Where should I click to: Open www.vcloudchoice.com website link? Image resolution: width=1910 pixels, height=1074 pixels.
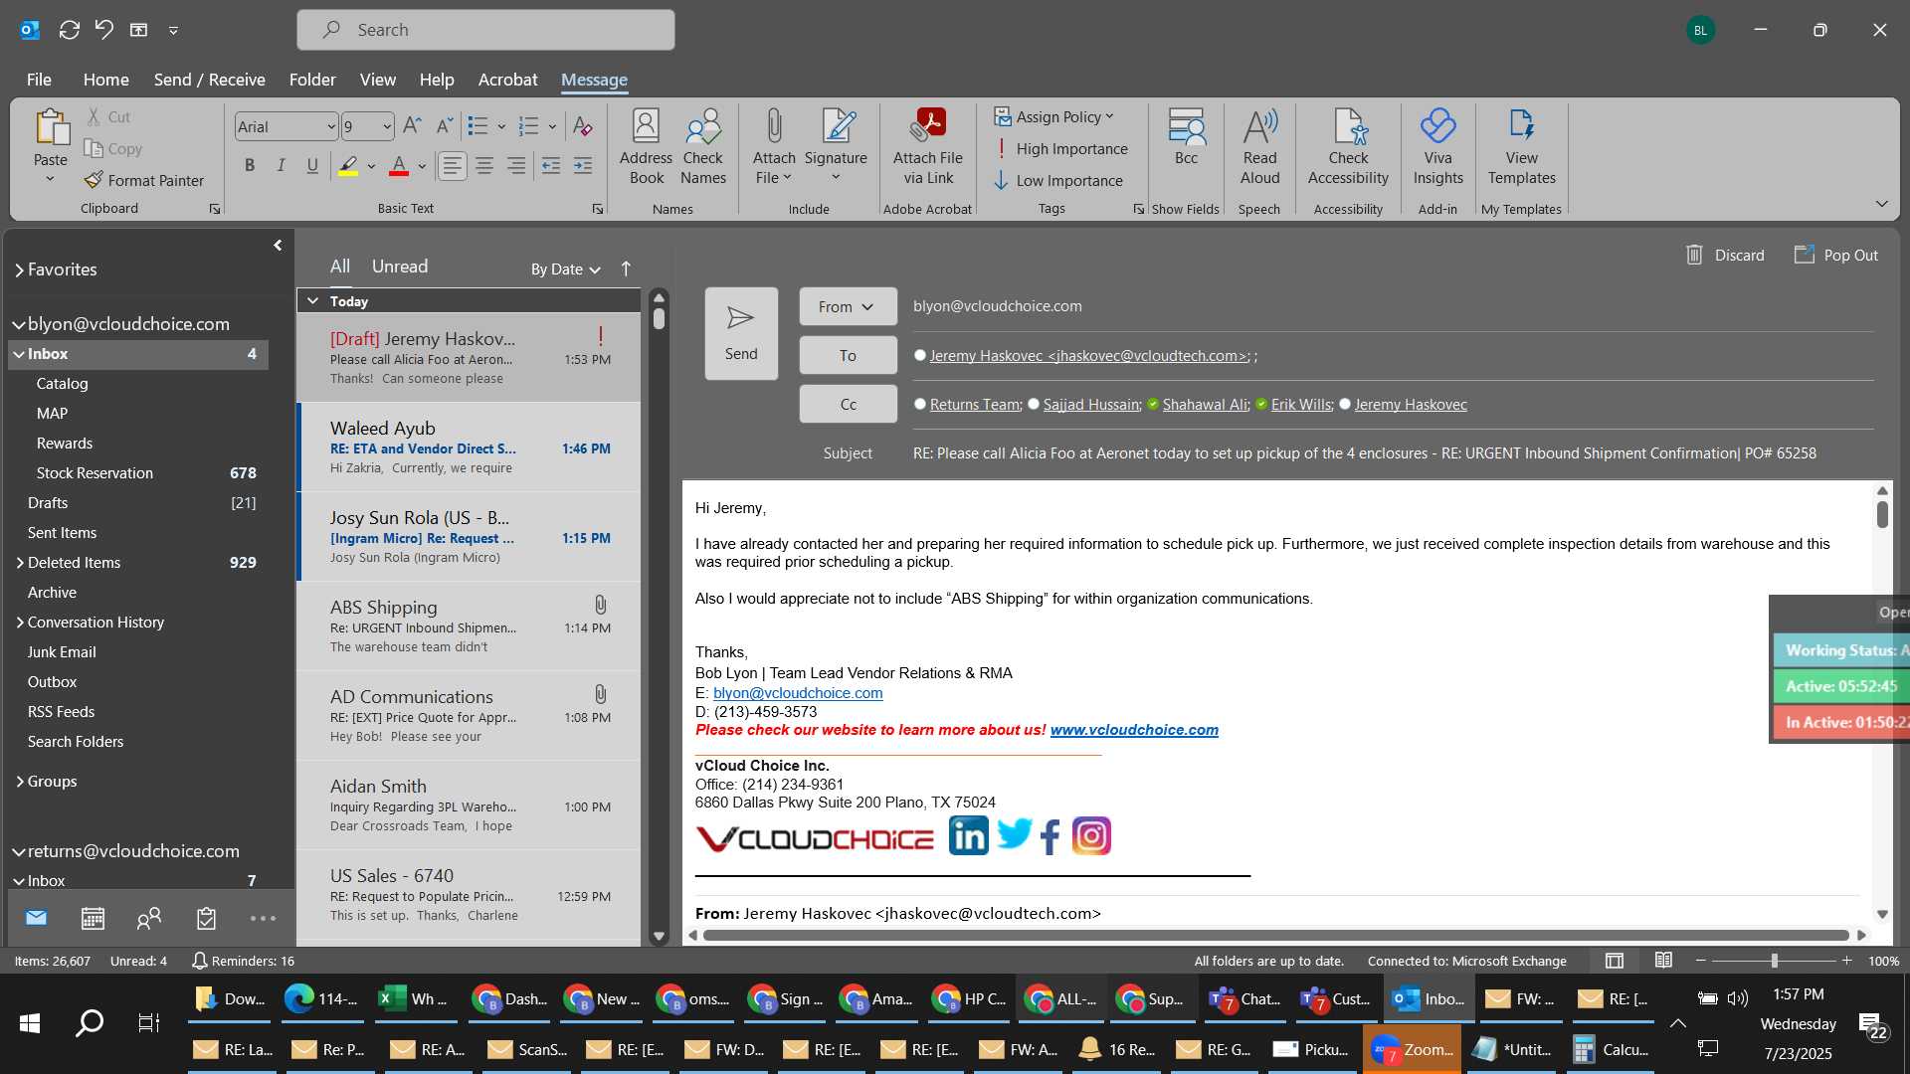(x=1134, y=730)
